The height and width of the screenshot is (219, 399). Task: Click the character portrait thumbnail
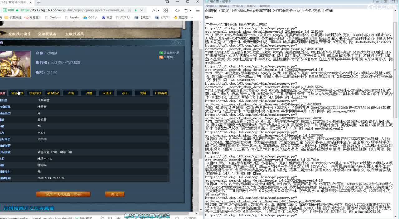click(x=15, y=64)
